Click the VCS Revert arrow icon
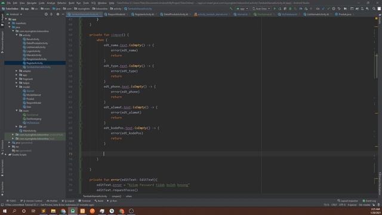 click(x=339, y=8)
